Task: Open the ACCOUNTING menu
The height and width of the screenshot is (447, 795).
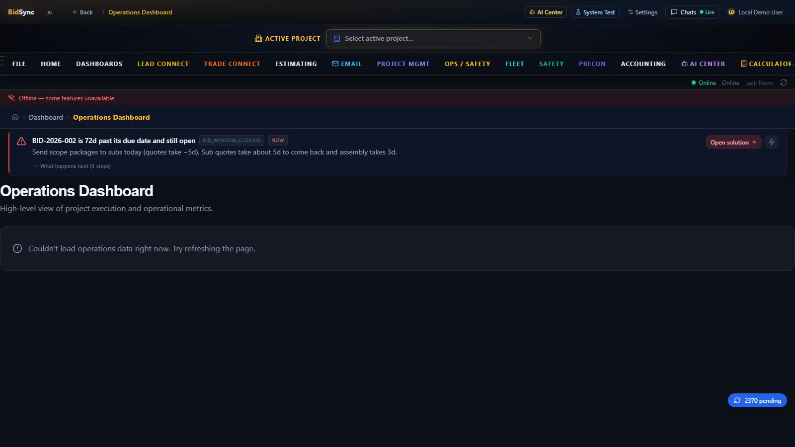Action: click(x=643, y=64)
